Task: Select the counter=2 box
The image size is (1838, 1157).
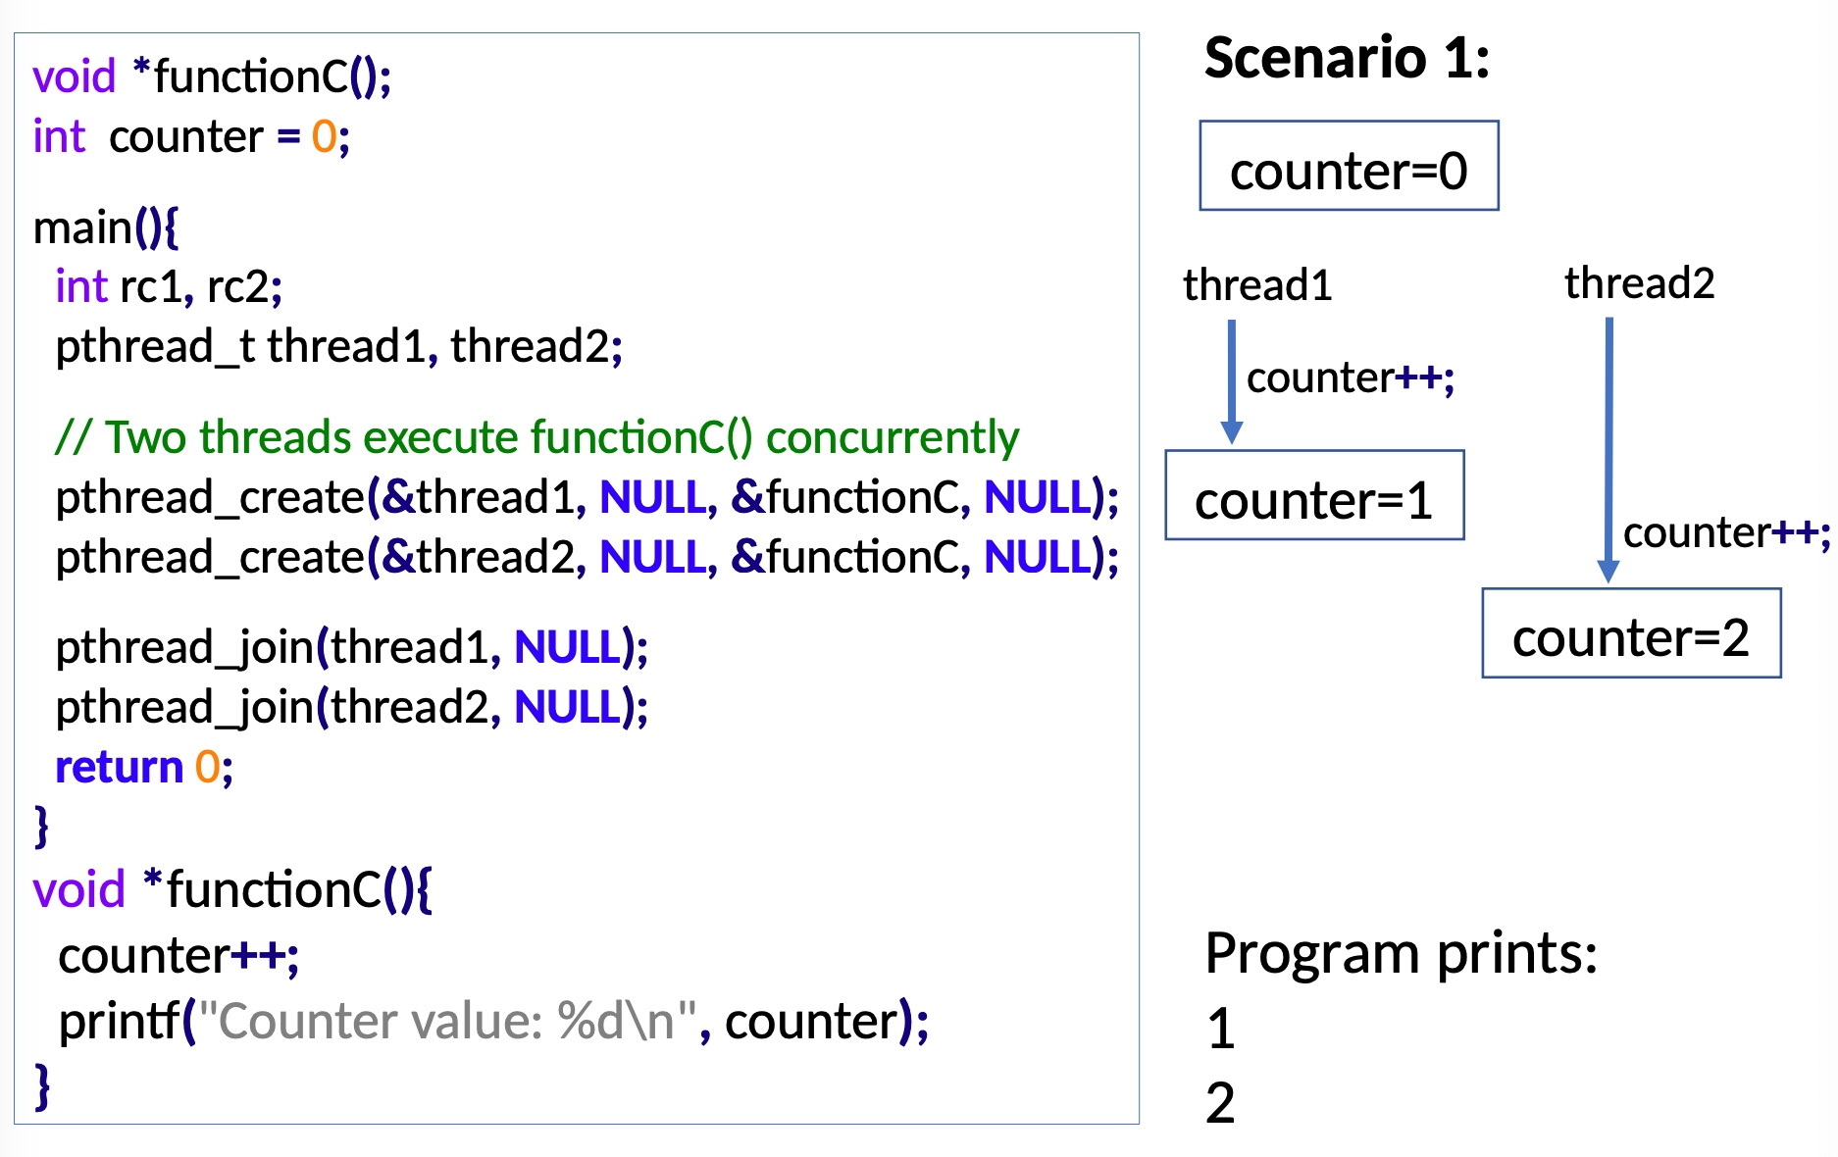Action: coord(1631,633)
